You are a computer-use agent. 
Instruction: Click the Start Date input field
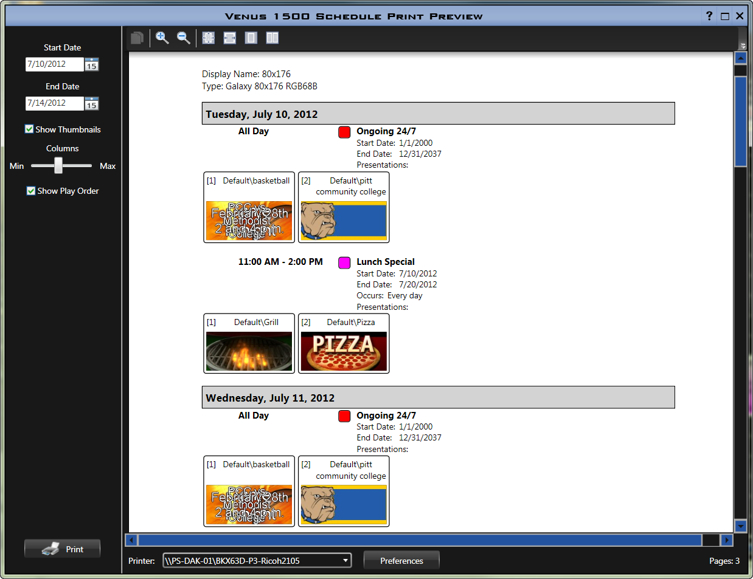click(x=54, y=64)
